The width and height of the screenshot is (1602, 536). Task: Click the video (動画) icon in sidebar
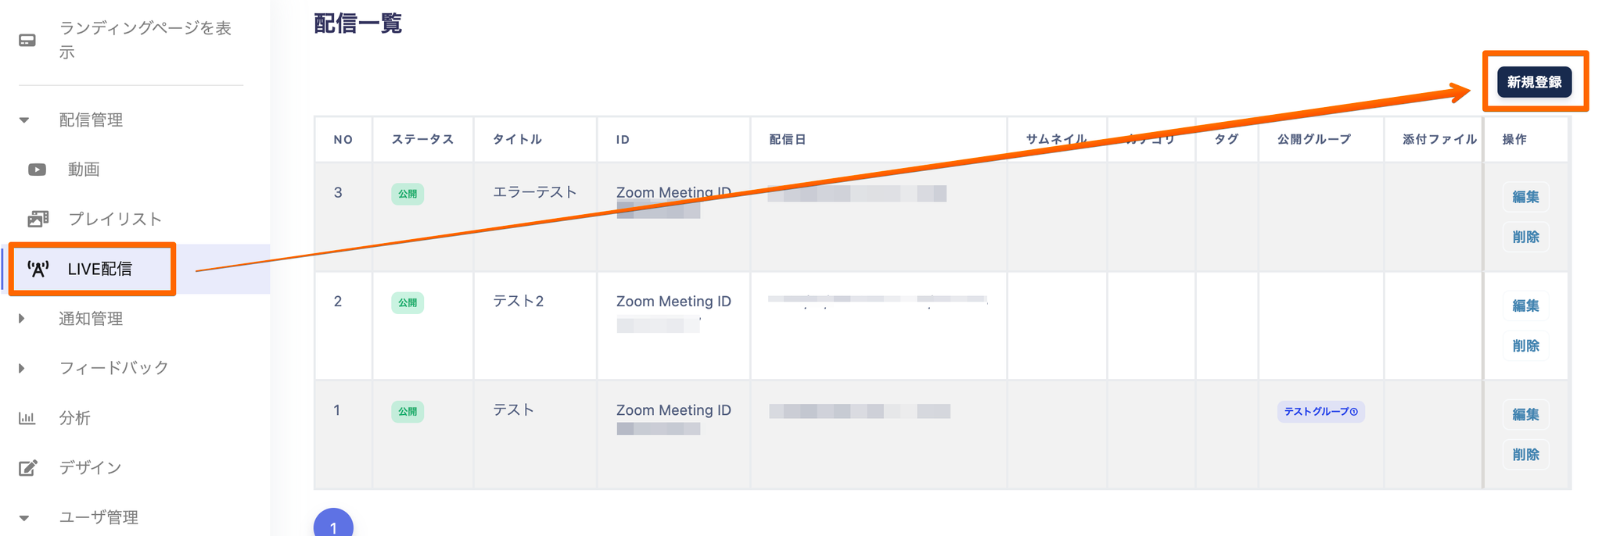(x=37, y=170)
